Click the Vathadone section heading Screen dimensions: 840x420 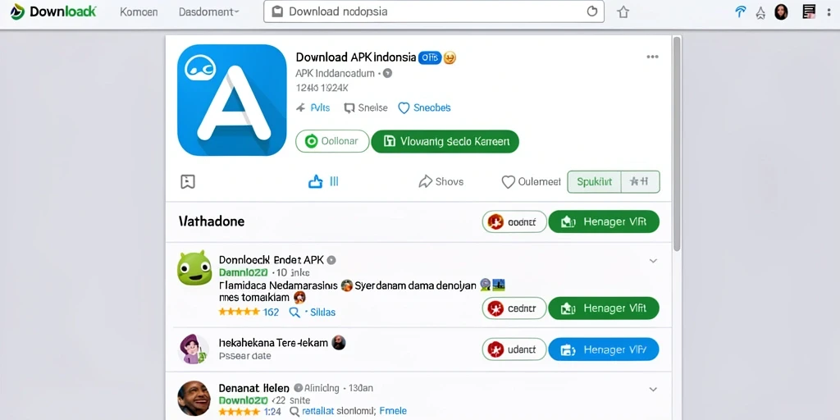[211, 221]
